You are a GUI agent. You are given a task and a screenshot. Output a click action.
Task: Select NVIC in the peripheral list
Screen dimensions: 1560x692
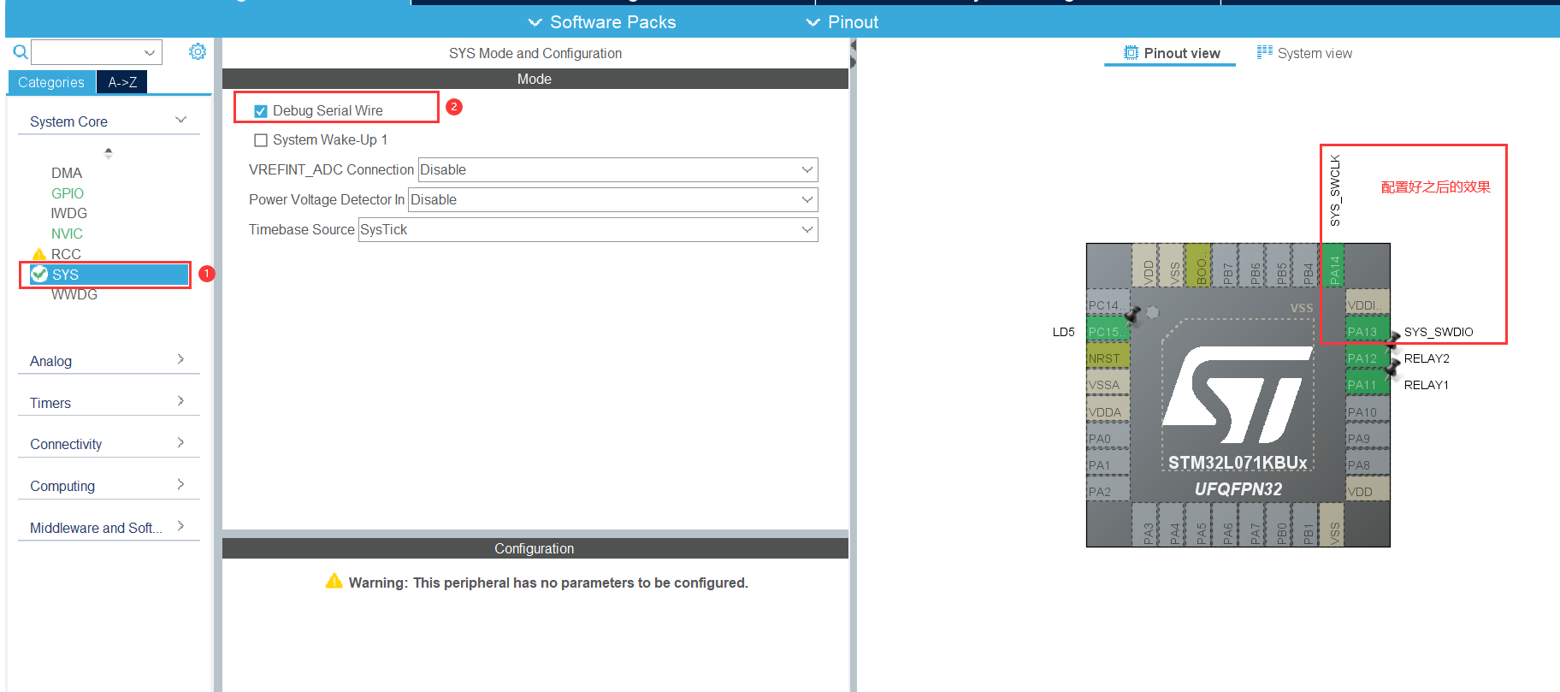pos(67,234)
